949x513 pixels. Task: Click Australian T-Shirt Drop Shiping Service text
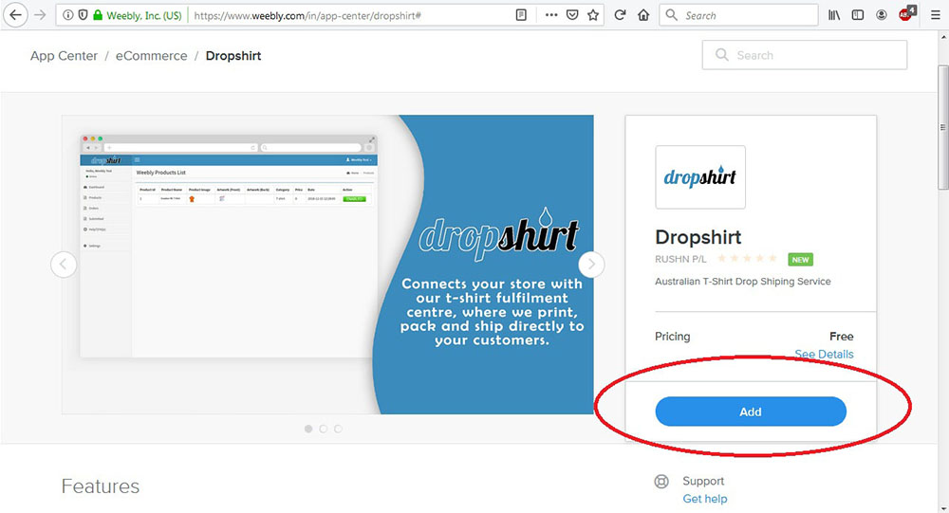click(x=743, y=282)
